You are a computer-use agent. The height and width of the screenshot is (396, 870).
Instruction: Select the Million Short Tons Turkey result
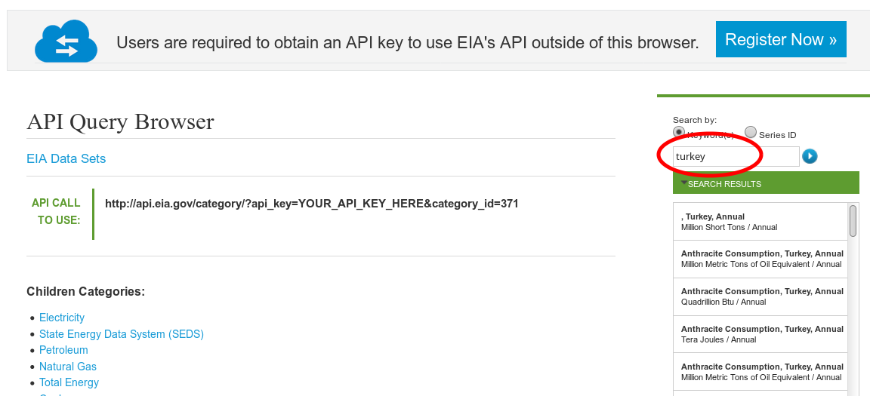760,222
